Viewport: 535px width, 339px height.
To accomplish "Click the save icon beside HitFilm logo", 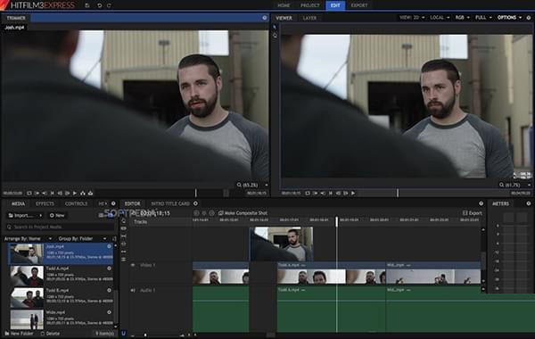I will 87,5.
